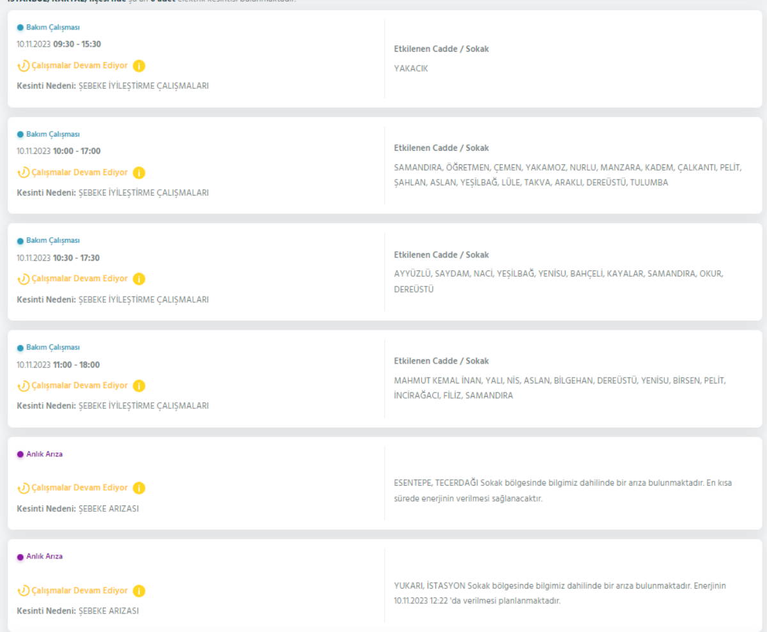This screenshot has width=767, height=632.
Task: Open the info icon in the YUKARI, İSTASYON fault card
Action: pos(139,590)
